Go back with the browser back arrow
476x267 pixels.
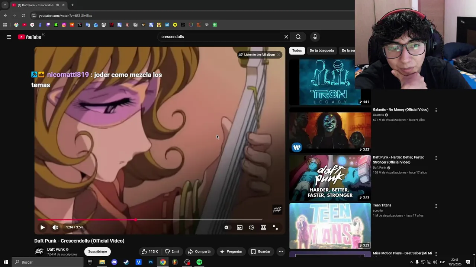(5, 16)
